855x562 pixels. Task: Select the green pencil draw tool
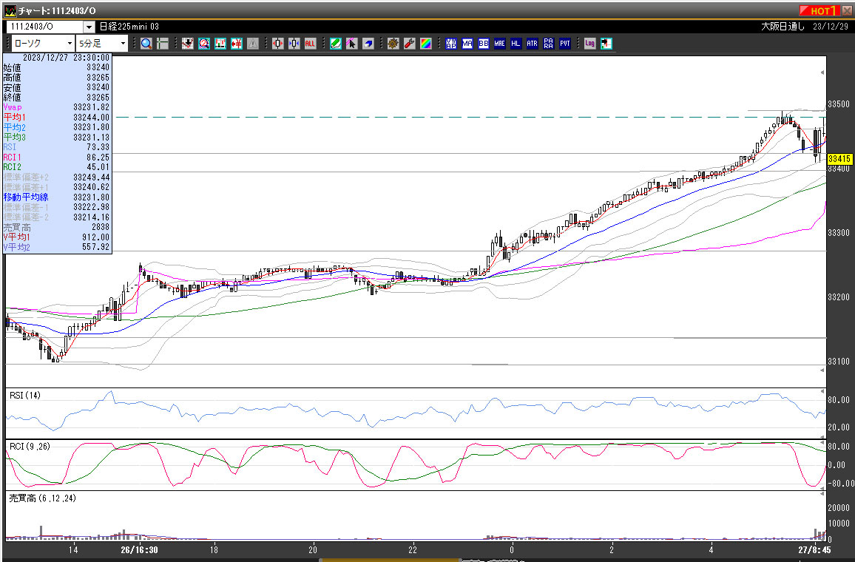coord(335,44)
